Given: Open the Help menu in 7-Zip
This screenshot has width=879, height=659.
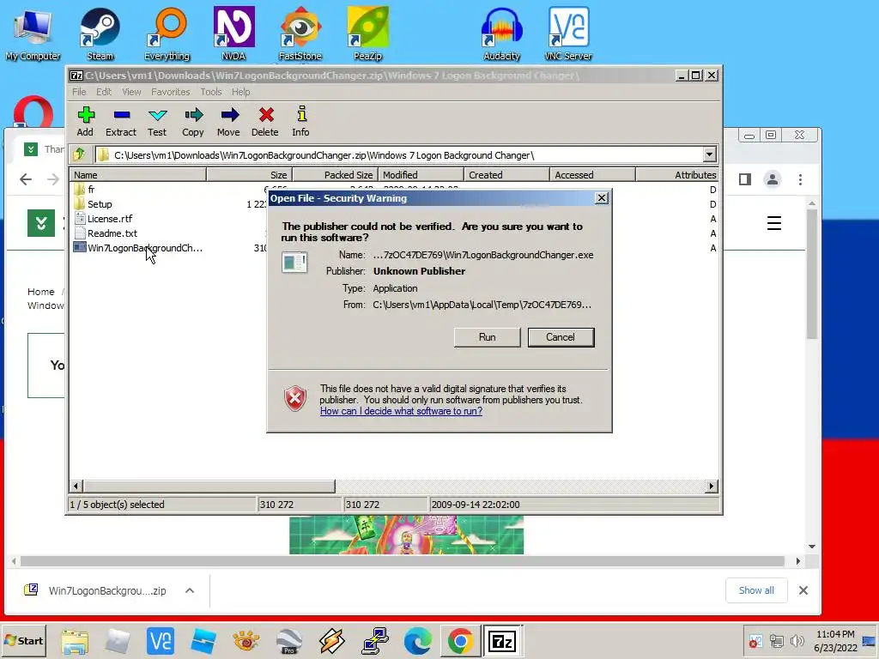Looking at the screenshot, I should (x=241, y=92).
